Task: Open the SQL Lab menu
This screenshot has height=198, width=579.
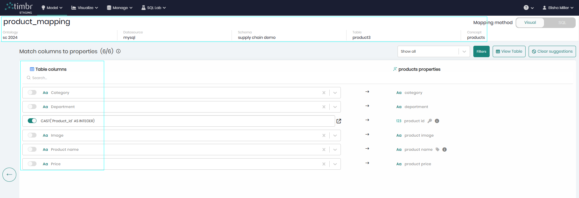Action: (154, 8)
